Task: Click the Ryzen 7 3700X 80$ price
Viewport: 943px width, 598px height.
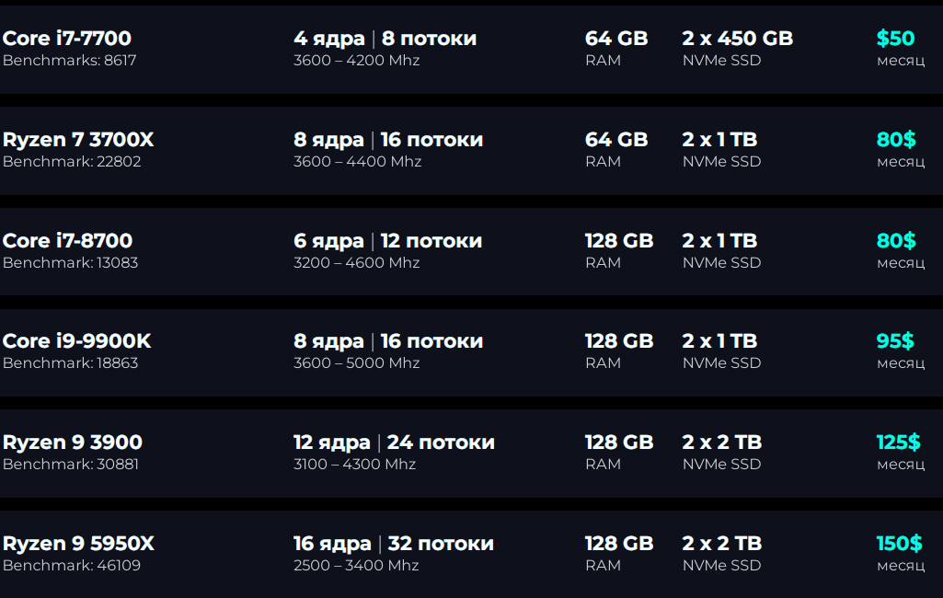Action: point(896,140)
